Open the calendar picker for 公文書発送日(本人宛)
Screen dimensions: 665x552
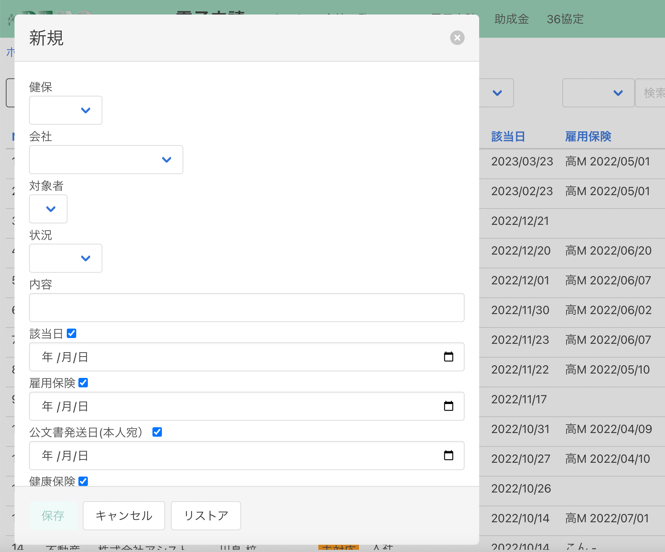[449, 456]
